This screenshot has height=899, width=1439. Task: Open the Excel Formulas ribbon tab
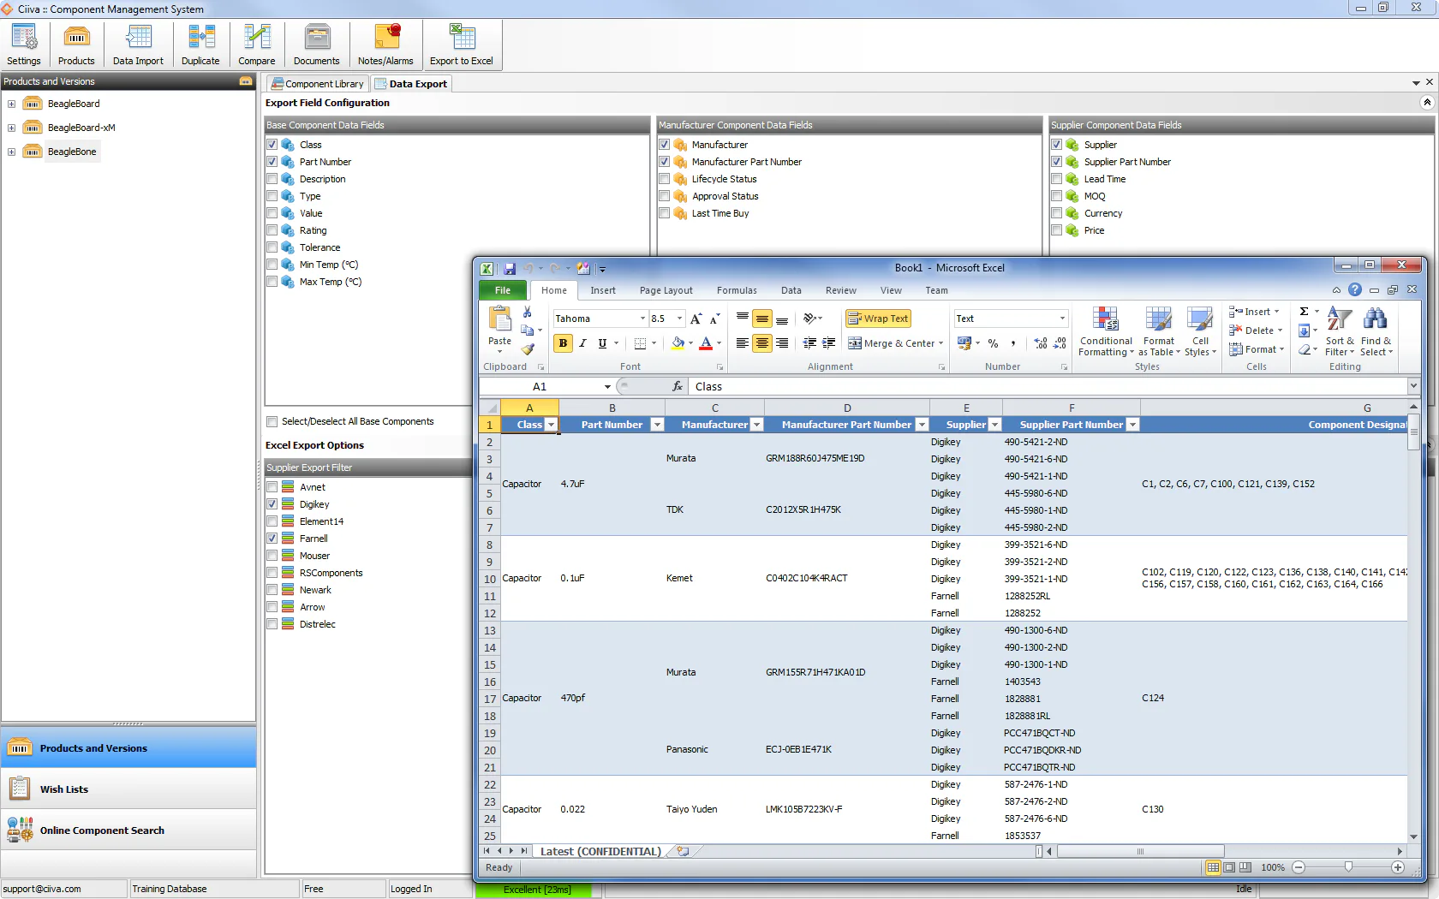point(737,290)
